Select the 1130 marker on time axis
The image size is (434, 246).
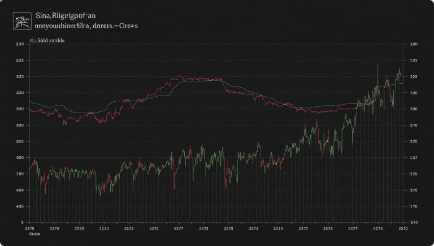point(104,228)
